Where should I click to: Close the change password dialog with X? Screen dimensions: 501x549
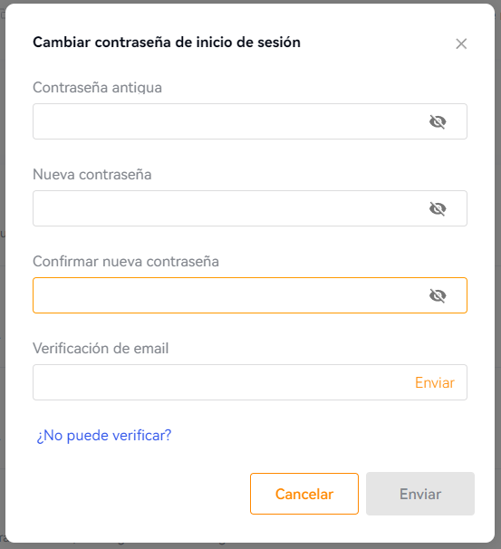[x=461, y=43]
